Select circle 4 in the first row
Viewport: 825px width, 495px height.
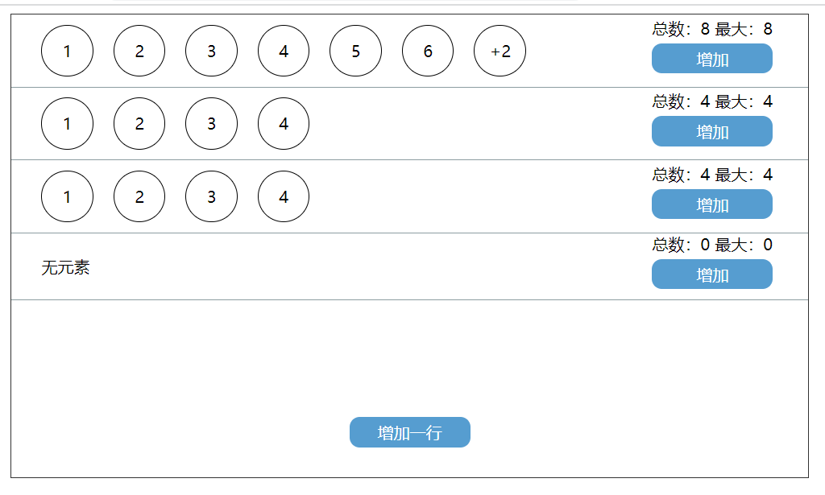tap(283, 51)
